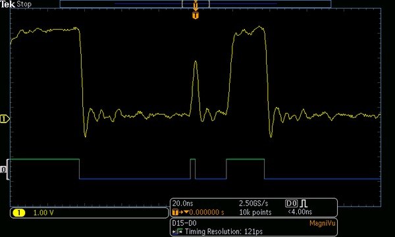
Task: Click the trigger delay 0.000000 s readout
Action: pos(207,213)
